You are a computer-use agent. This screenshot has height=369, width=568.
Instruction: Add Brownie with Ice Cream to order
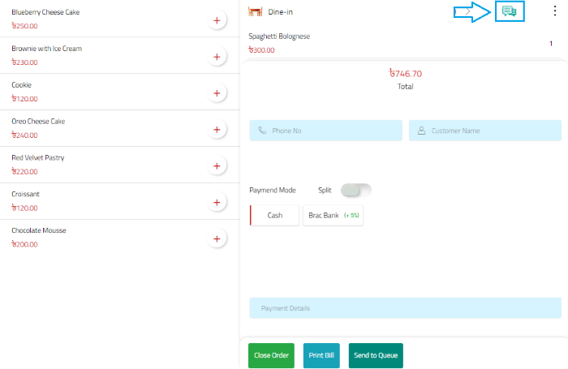[217, 58]
